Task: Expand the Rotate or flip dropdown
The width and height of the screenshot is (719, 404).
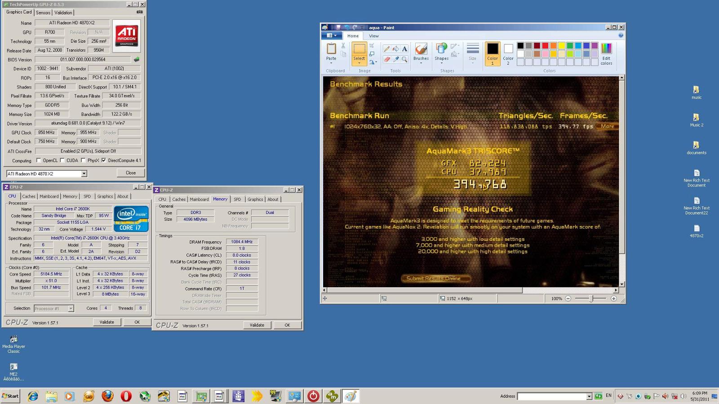Action: [x=373, y=62]
